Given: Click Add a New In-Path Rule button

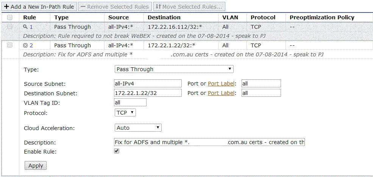Looking at the screenshot, I should point(39,7).
